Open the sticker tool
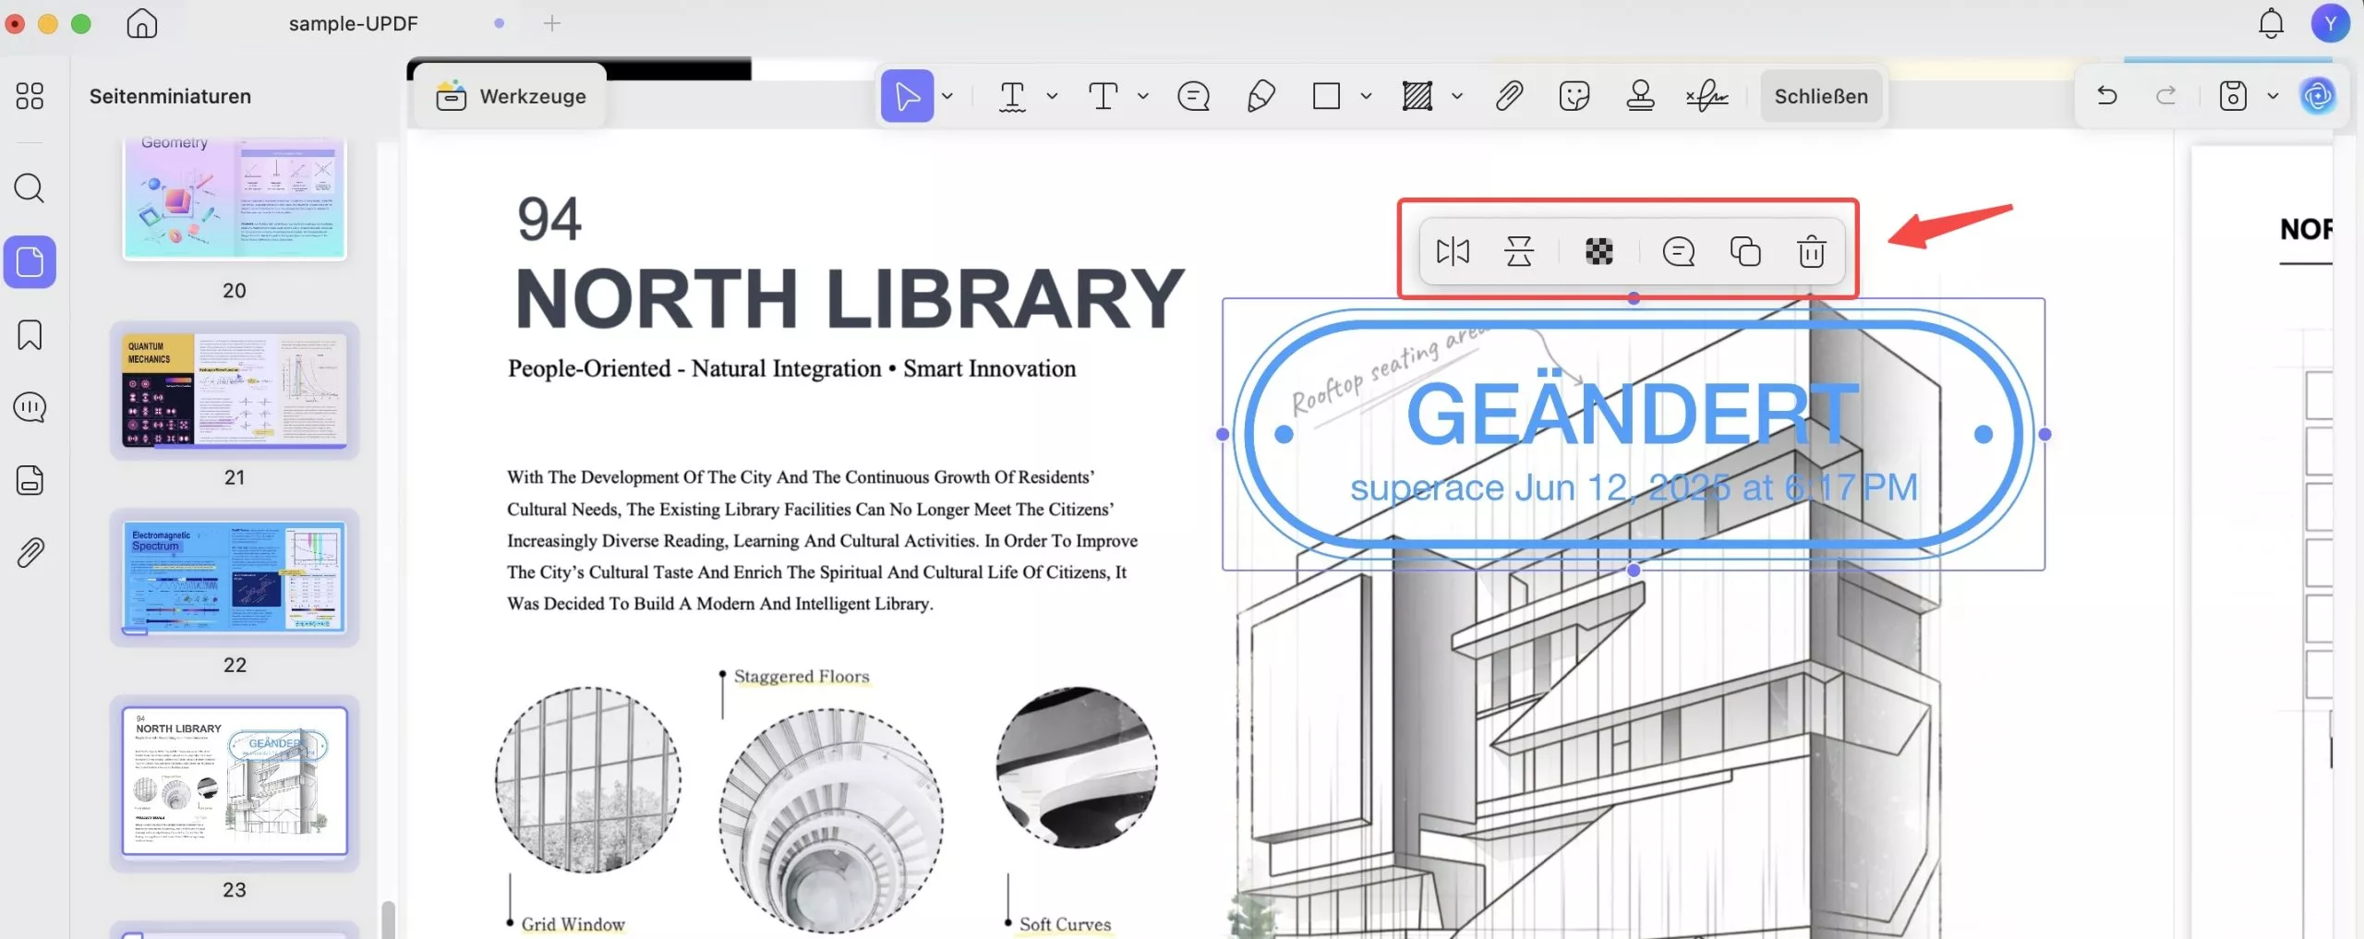The image size is (2364, 939). (x=1574, y=96)
